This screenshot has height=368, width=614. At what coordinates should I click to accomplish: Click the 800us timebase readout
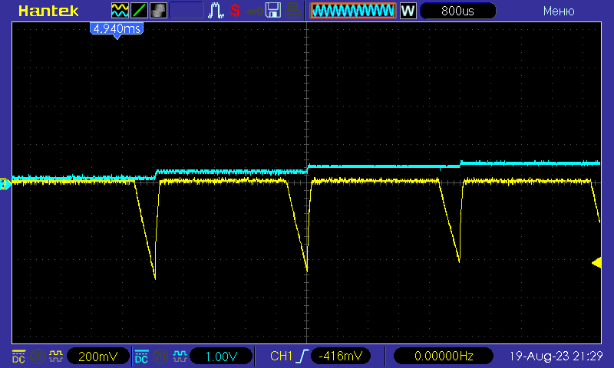click(457, 11)
